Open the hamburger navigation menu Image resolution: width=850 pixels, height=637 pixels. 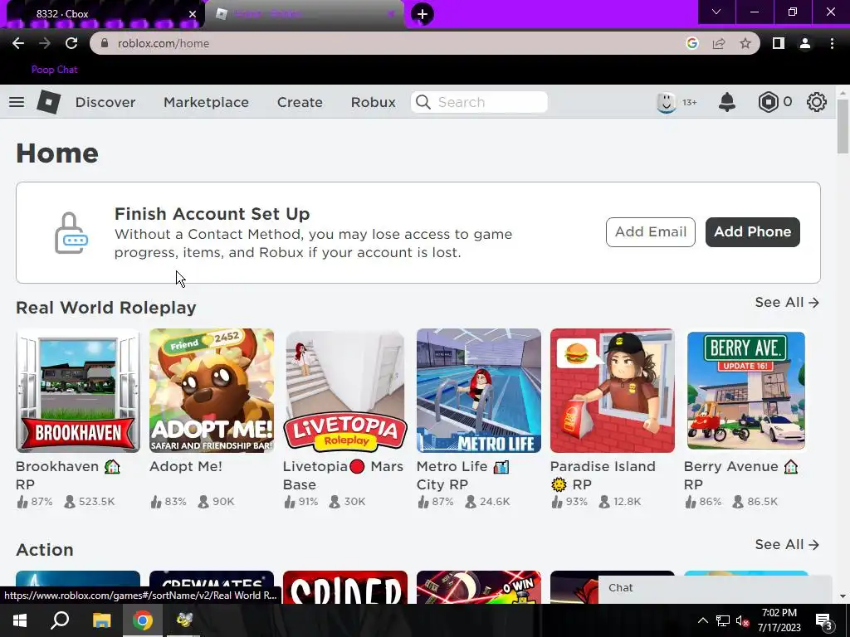tap(17, 102)
